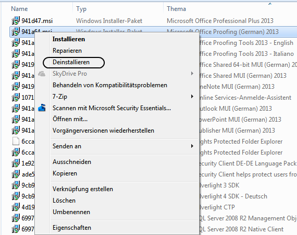Select the blank 6cca file icon
Viewport: 297px width, 235px height.
pos(16,141)
